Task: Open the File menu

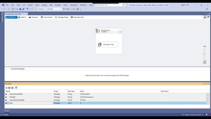Action: pyautogui.click(x=7, y=5)
